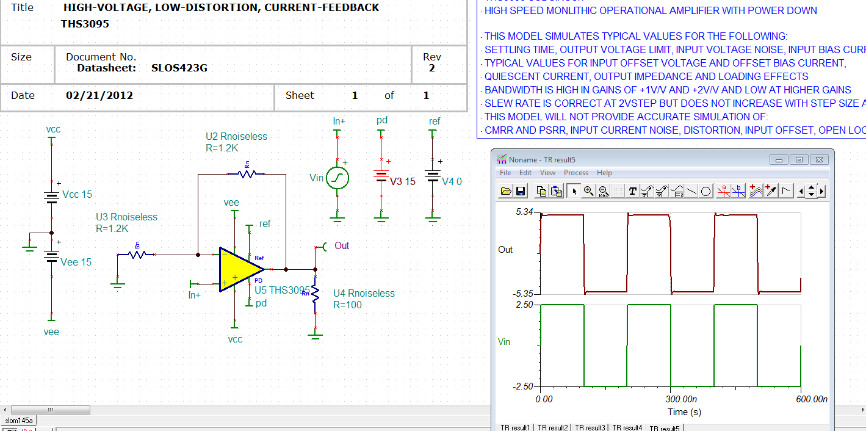Select the U4 load resistor symbol
Viewport: 866px width, 431px height.
[315, 294]
